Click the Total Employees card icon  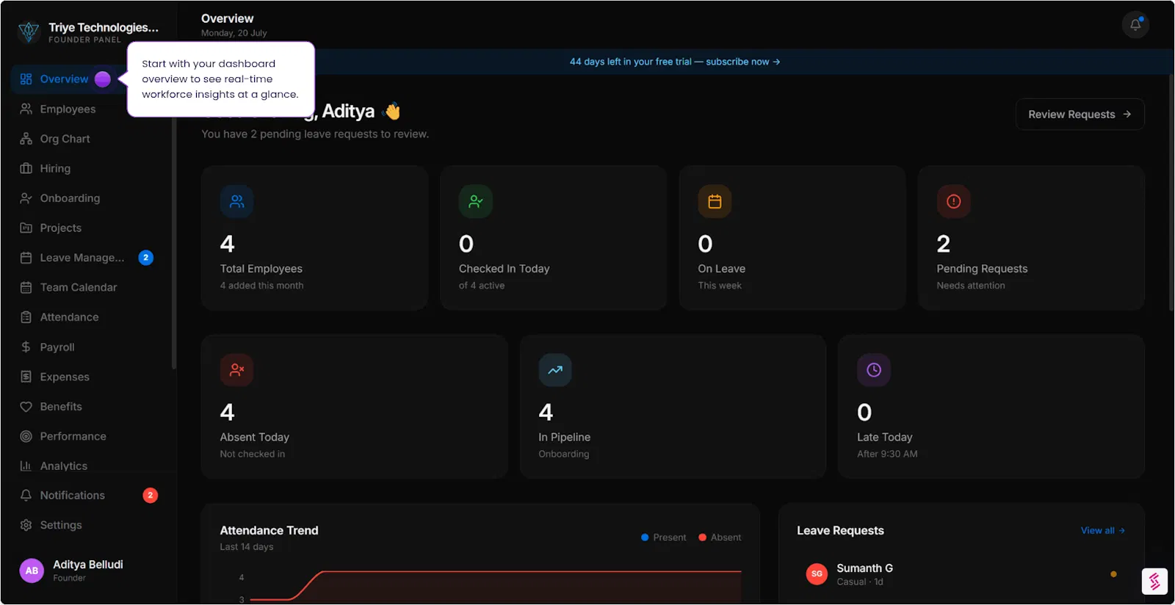coord(236,201)
